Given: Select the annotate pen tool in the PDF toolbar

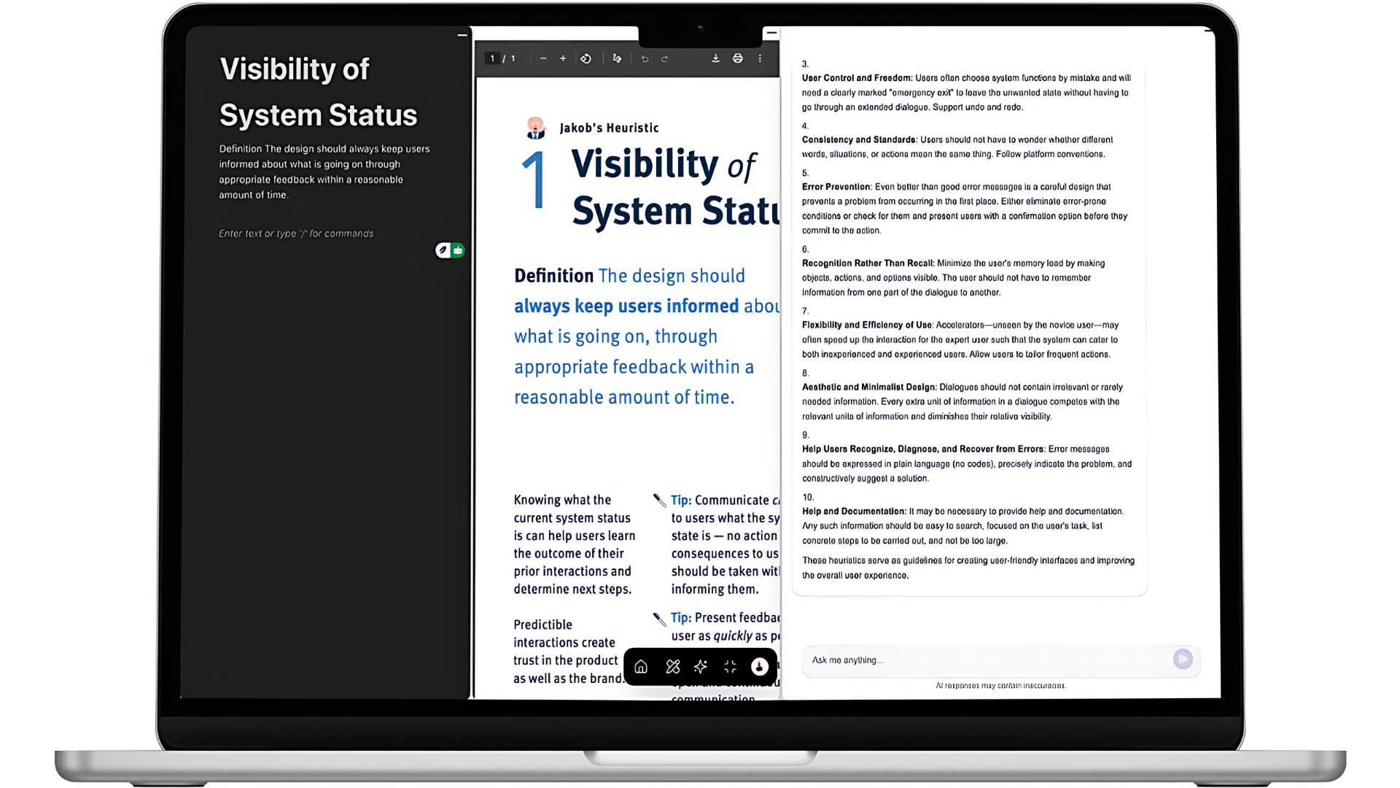Looking at the screenshot, I should tap(616, 58).
